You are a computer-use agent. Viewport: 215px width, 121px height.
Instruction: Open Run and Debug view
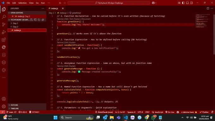point(4,32)
